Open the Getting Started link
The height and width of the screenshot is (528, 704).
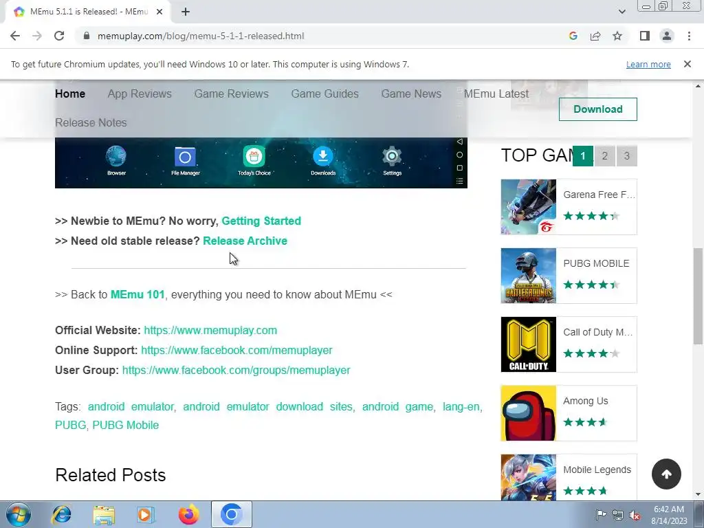[261, 221]
